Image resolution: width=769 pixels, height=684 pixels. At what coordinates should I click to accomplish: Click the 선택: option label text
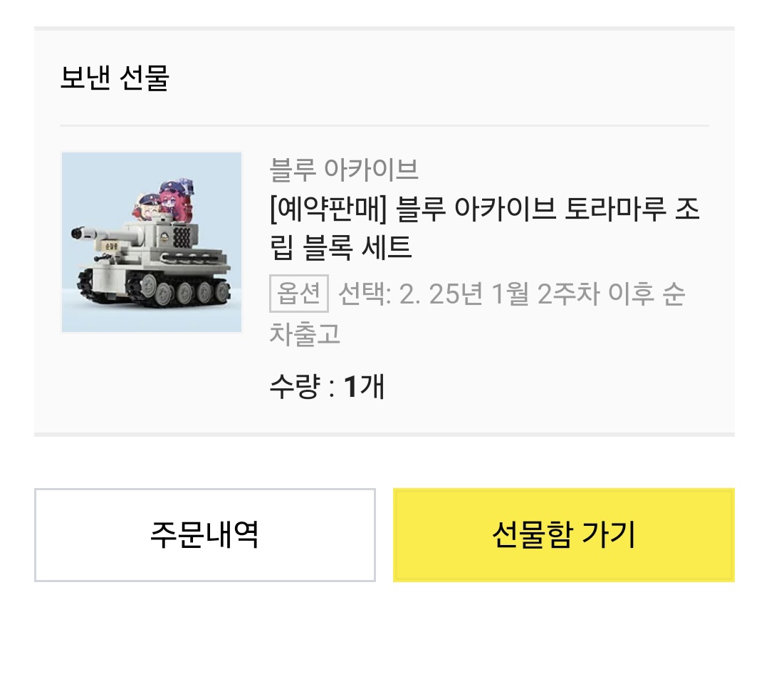pos(365,294)
